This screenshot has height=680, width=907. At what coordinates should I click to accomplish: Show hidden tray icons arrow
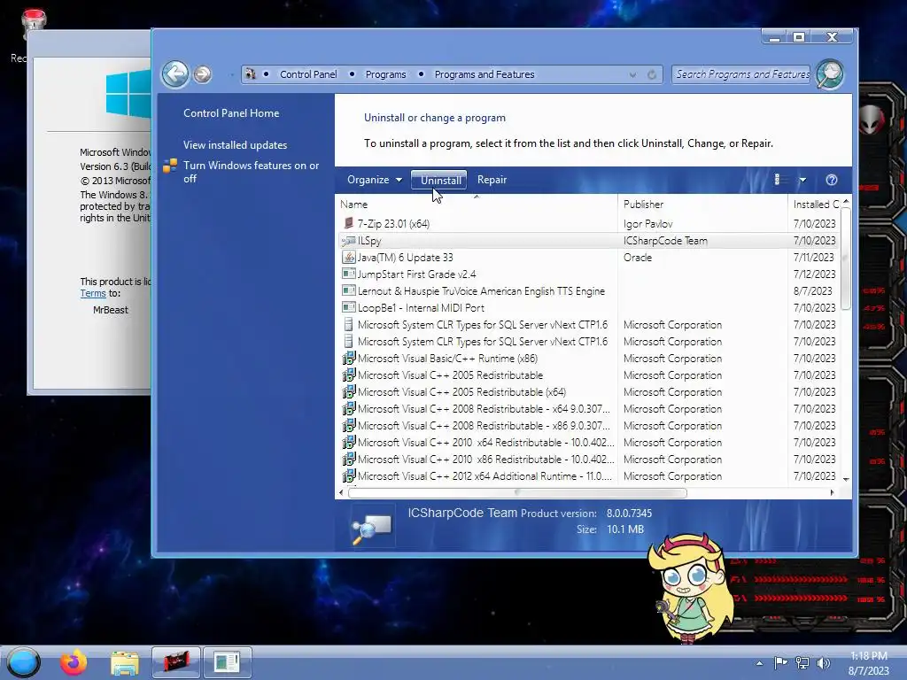(x=759, y=663)
